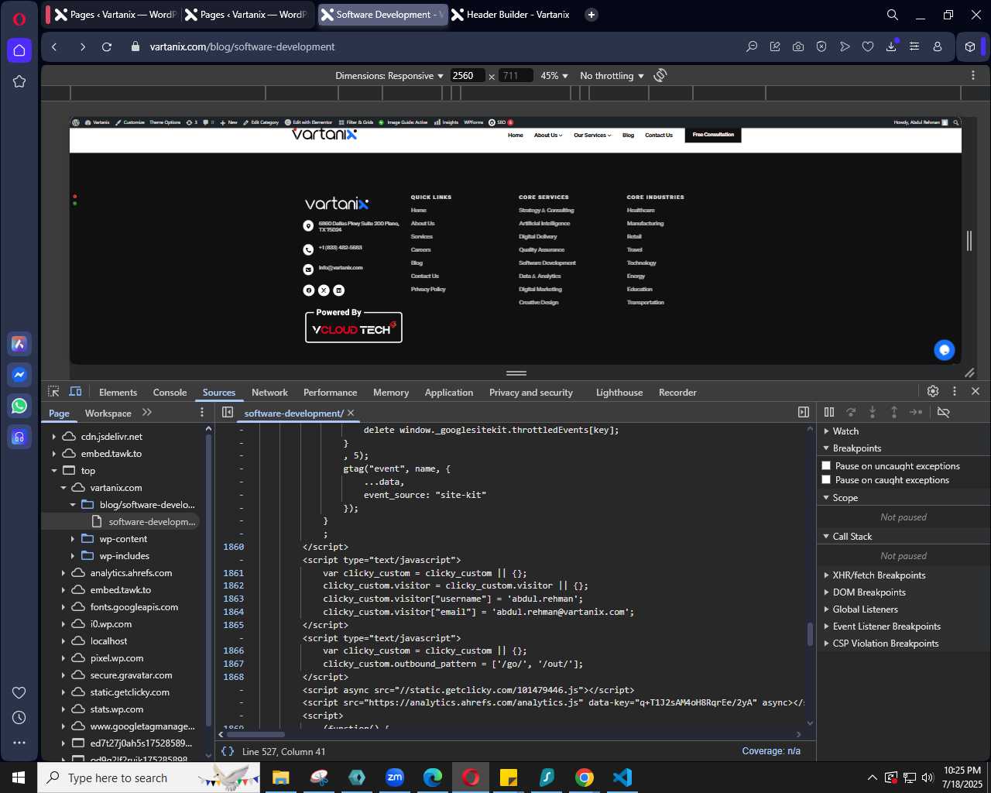Open Opera bookmarks star in sidebar

(x=19, y=81)
